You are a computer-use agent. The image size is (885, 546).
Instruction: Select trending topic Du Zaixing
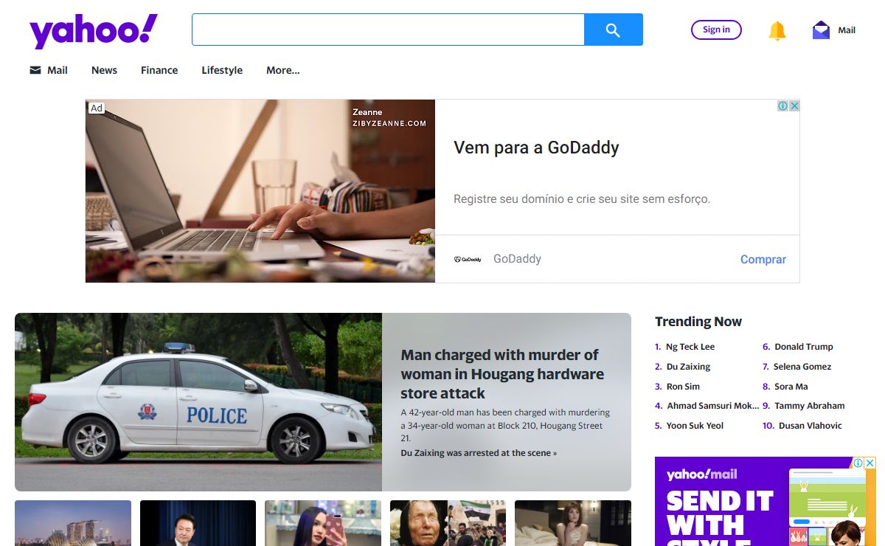689,367
